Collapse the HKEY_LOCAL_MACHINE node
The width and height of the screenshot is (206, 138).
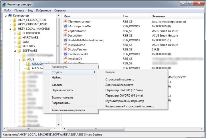tap(10, 29)
